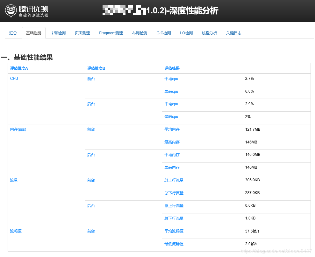The width and height of the screenshot is (315, 257).
Task: Select the 流畅值 row label
Action: pyautogui.click(x=16, y=231)
